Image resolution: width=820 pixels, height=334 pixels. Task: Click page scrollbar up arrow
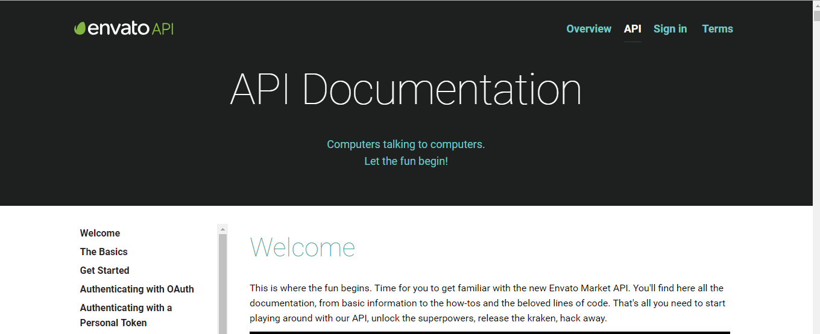(x=816, y=5)
